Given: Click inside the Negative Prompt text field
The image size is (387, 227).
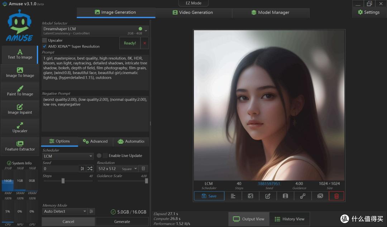Looking at the screenshot, I should [95, 113].
